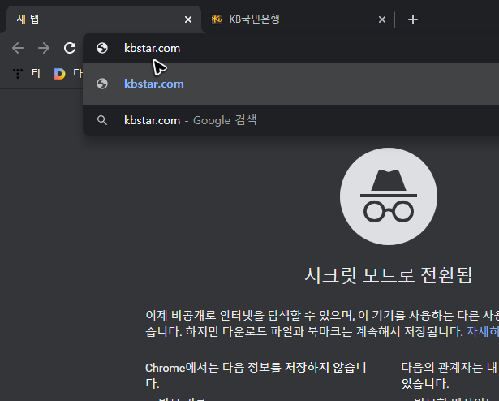499x401 pixels.
Task: Close the 새 탭 tab
Action: coord(188,19)
